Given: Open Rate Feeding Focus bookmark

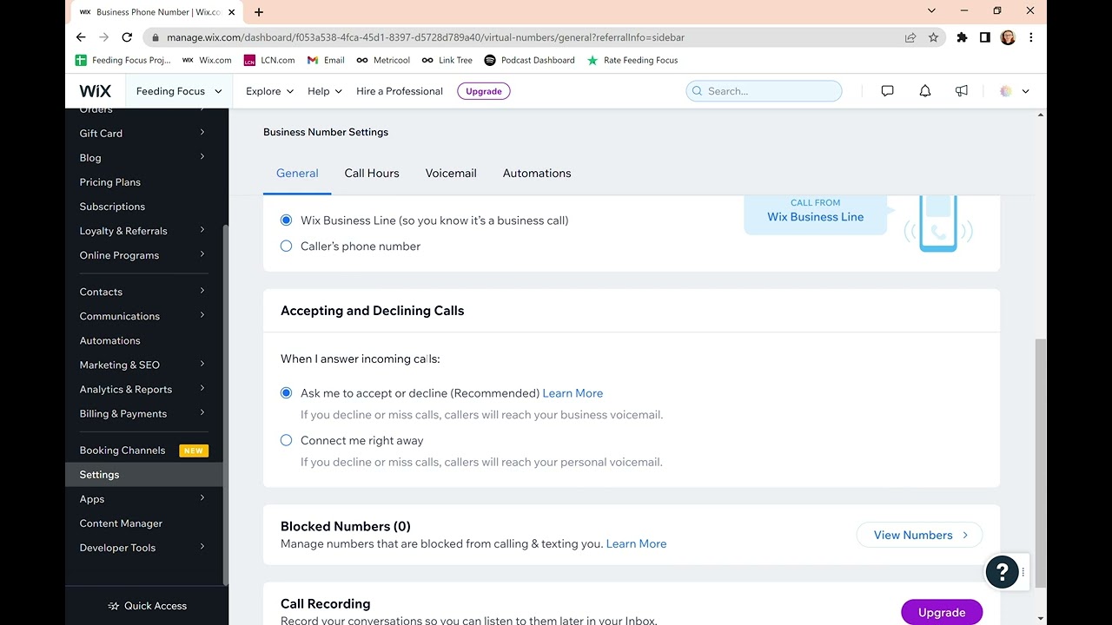Looking at the screenshot, I should point(632,60).
